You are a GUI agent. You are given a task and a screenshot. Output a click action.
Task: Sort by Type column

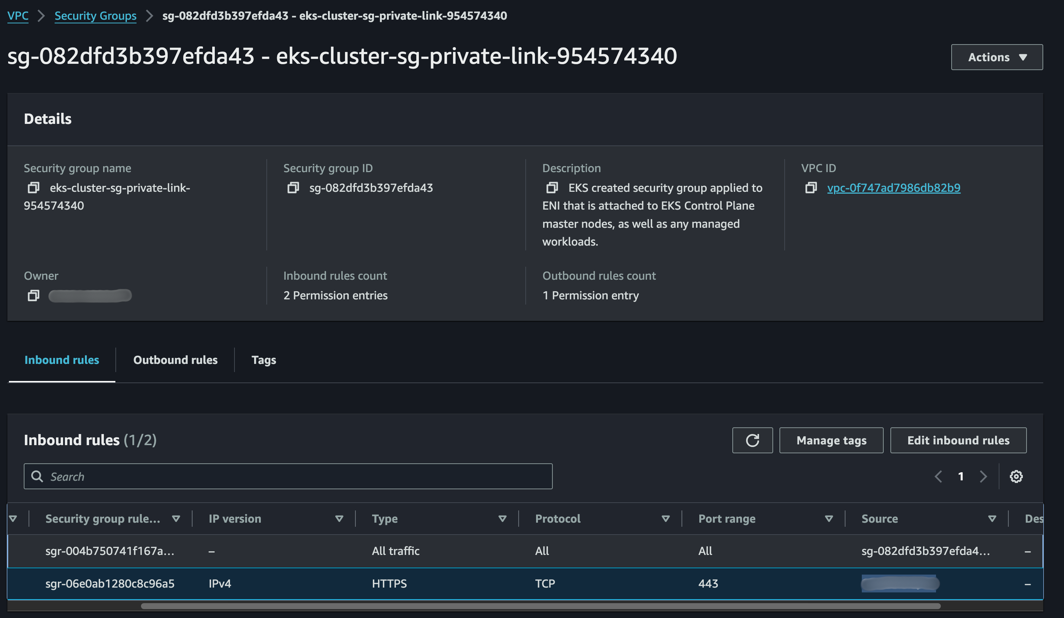tap(502, 519)
